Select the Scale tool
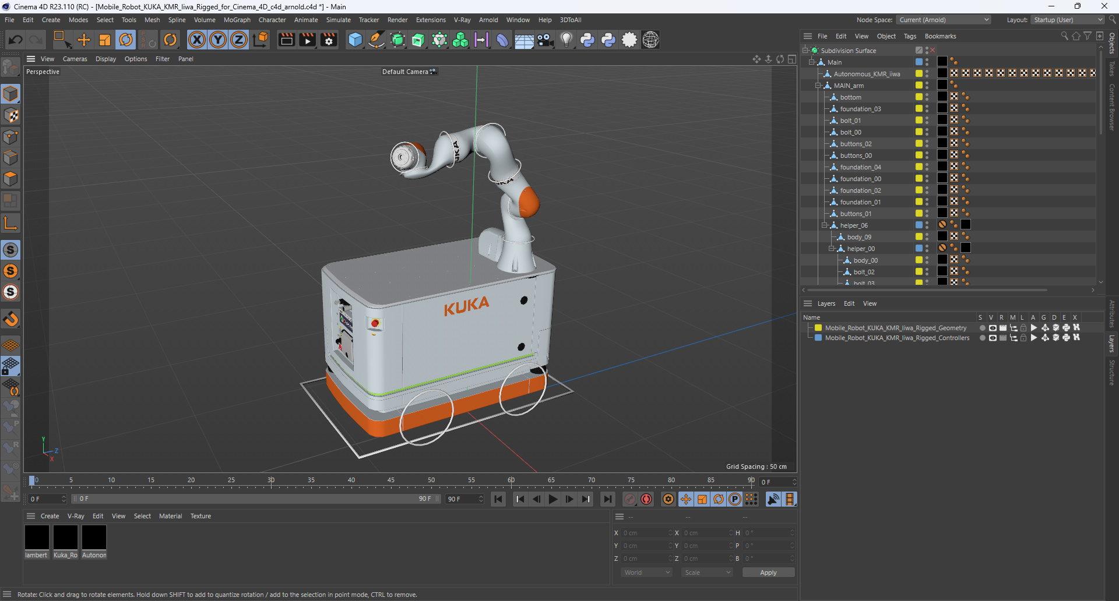Viewport: 1119px width, 601px height. pyautogui.click(x=105, y=40)
